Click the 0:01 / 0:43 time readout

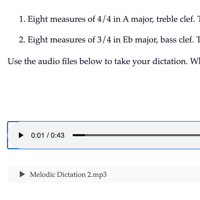(x=48, y=135)
